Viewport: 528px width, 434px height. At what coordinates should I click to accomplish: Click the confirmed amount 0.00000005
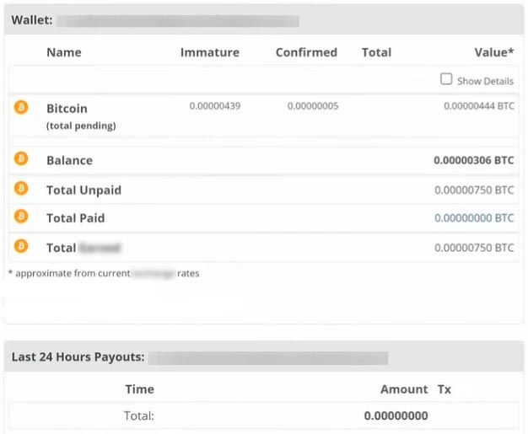(312, 106)
